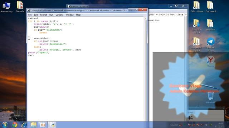Place cursor on the 'table=8' line
The width and height of the screenshot is (229, 128).
(33, 18)
